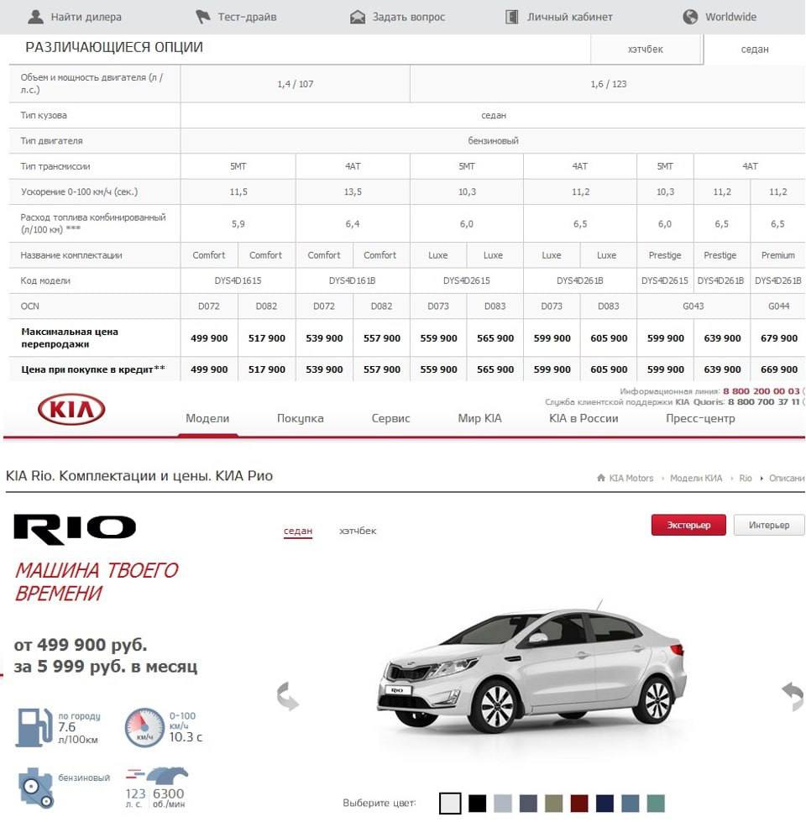
Task: Click the G044 OCN cell
Action: point(778,306)
